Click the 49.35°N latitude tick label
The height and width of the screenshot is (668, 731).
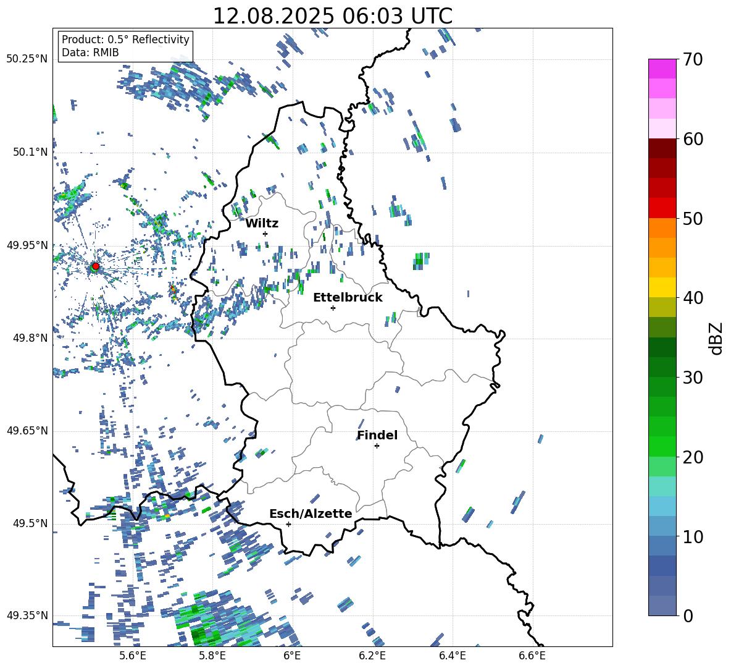pyautogui.click(x=27, y=615)
